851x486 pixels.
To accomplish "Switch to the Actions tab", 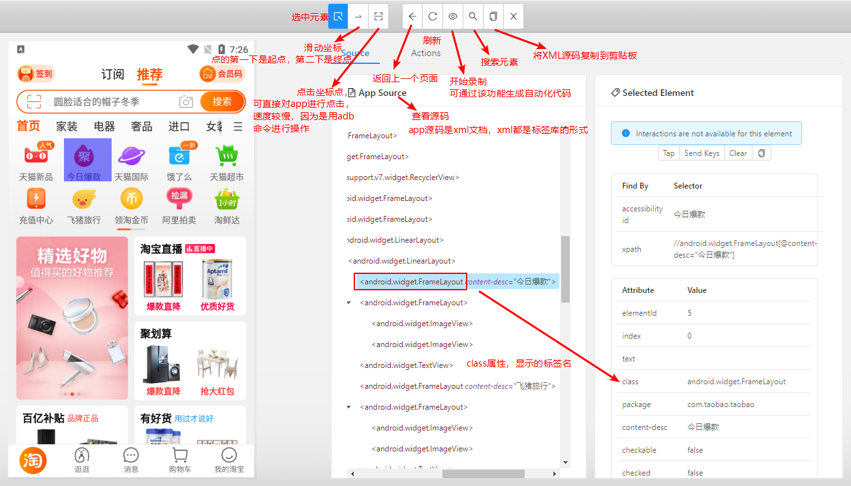I will tap(425, 53).
